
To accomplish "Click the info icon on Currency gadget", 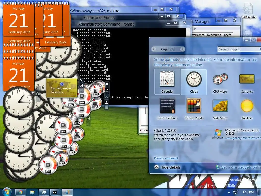I will [62, 84].
